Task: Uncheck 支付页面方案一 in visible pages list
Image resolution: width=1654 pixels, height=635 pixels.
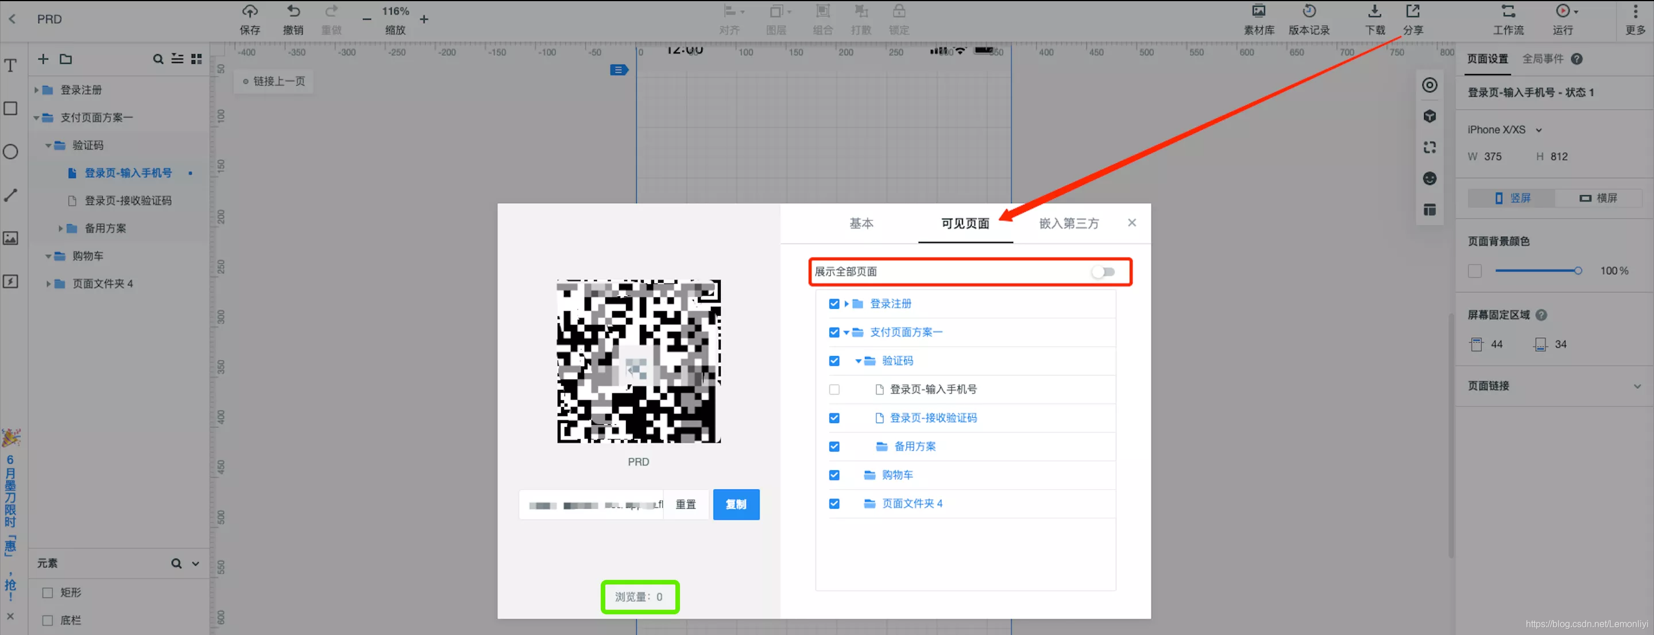Action: point(834,332)
